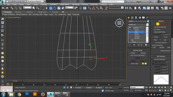
Task: Switch to the Freeform ribbon tab
Action: pyautogui.click(x=18, y=12)
